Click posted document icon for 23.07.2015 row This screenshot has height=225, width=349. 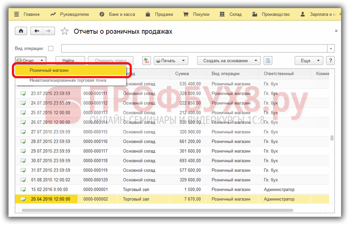23,94
